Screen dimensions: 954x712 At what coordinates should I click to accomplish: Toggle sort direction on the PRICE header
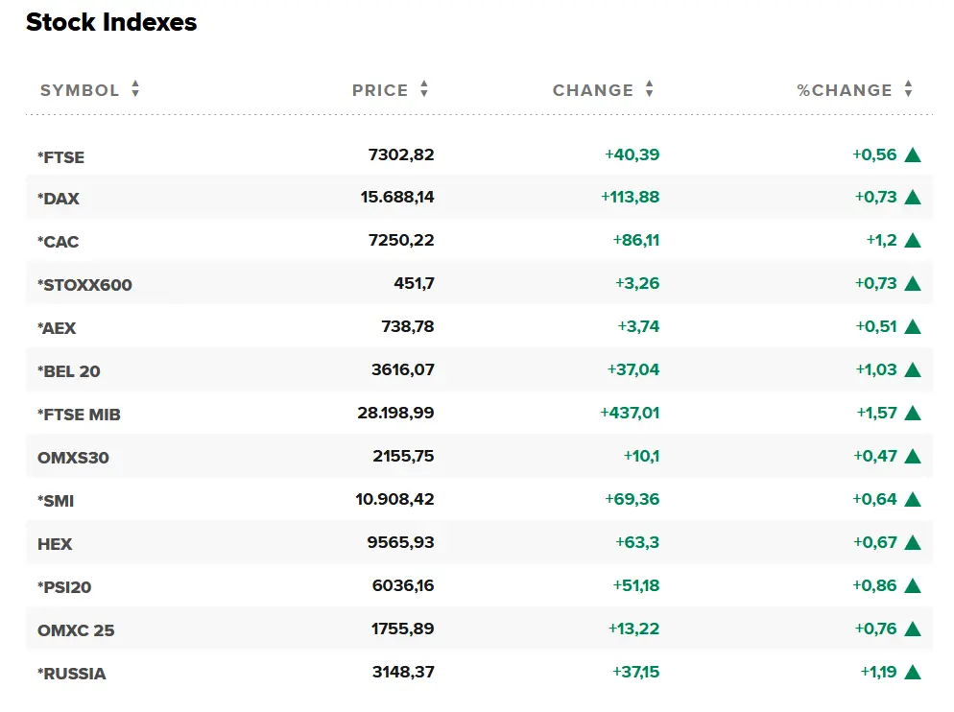(422, 89)
